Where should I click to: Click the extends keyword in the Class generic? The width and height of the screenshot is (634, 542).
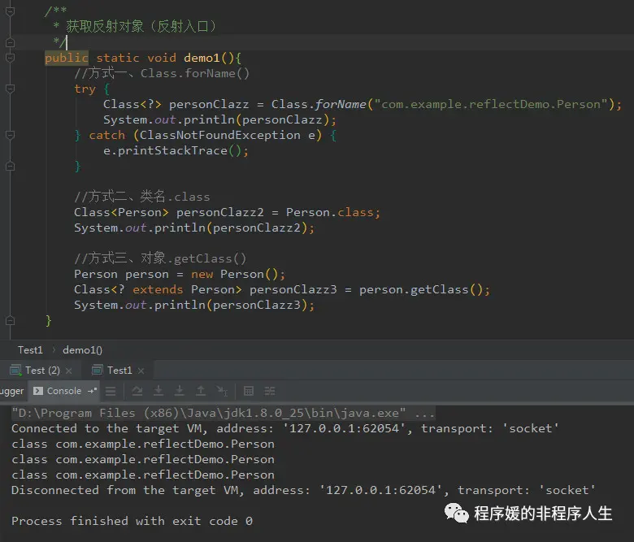click(x=158, y=289)
